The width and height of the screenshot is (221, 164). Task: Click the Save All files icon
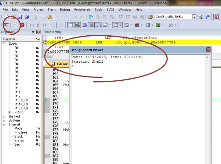coord(27,17)
